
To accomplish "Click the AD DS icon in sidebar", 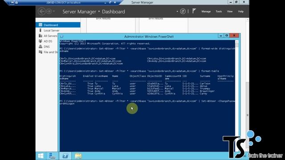I will pyautogui.click(x=41, y=41).
